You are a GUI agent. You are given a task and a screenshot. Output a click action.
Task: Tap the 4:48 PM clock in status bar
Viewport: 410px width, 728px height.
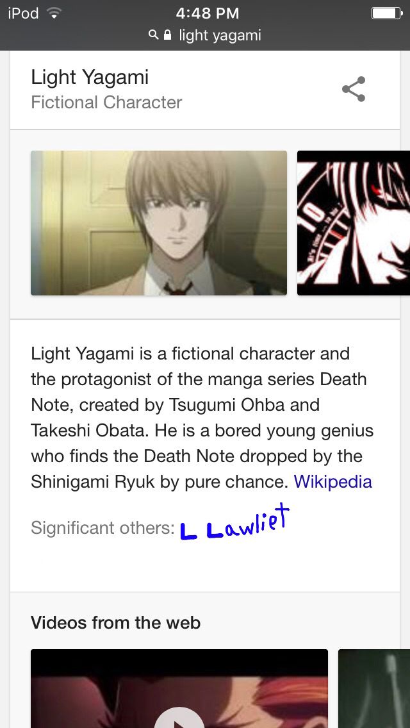208,13
